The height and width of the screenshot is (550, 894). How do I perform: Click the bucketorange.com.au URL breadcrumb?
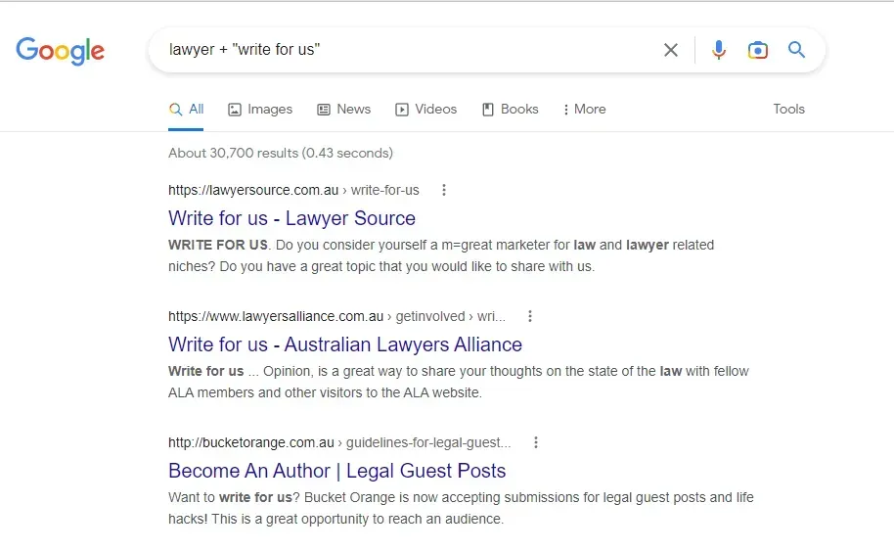click(x=339, y=442)
